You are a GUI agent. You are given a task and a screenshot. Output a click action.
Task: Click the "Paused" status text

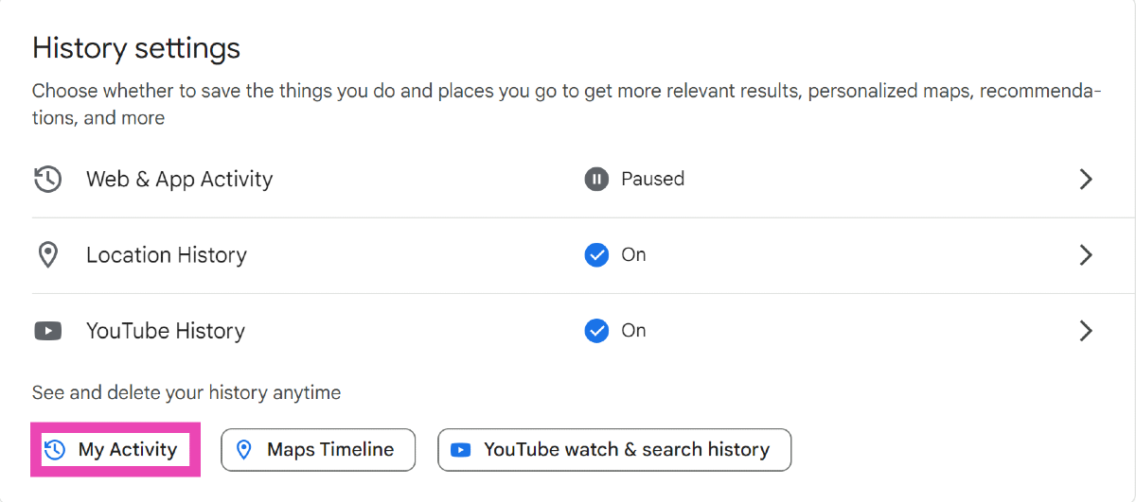coord(652,180)
